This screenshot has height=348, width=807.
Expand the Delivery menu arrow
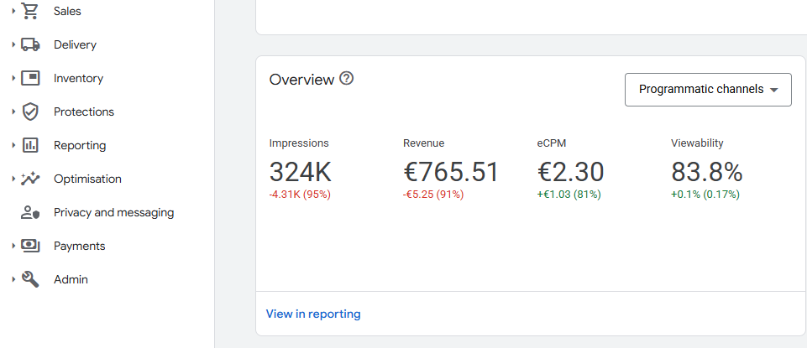pos(13,44)
